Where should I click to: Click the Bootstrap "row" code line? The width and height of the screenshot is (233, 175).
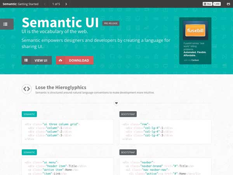pos(136,124)
